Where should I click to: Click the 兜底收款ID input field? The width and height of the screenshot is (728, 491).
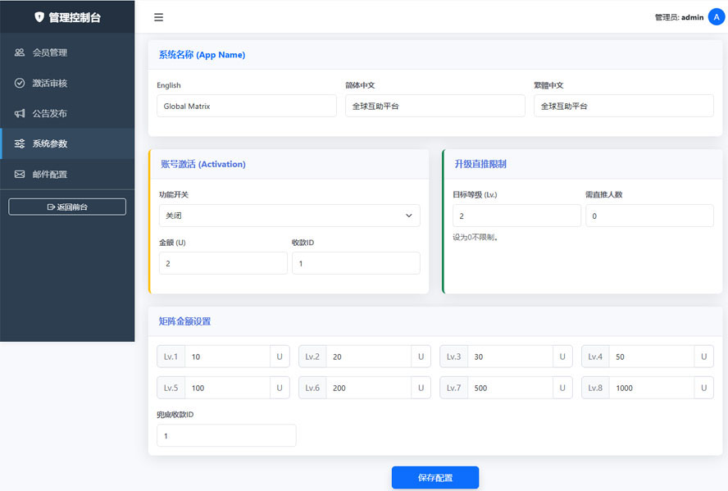(x=226, y=435)
